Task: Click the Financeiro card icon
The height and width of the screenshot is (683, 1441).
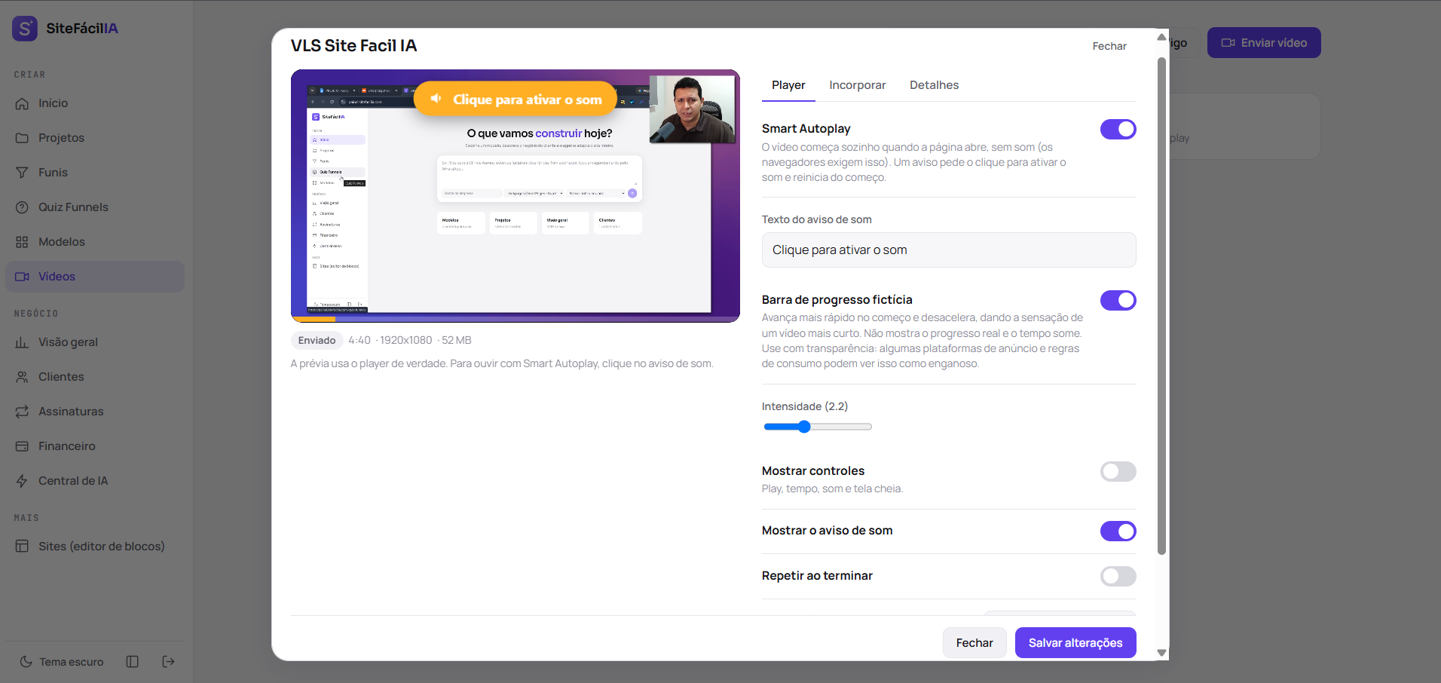Action: tap(23, 446)
